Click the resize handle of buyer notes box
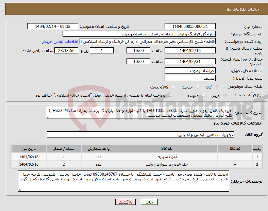 click(20, 190)
